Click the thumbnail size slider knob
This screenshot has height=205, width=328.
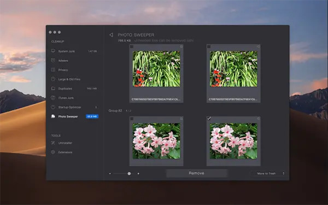[x=129, y=173]
